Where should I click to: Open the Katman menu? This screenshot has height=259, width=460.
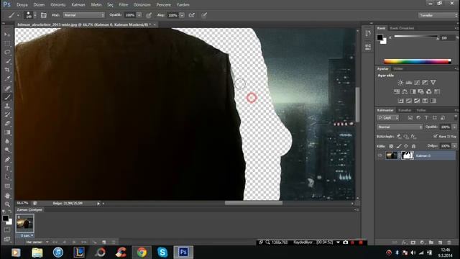(78, 5)
